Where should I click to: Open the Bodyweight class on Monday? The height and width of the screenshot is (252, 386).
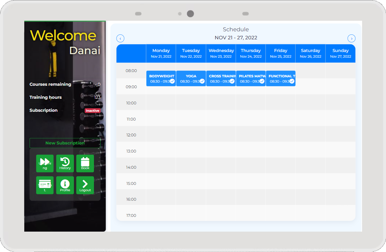pyautogui.click(x=161, y=78)
